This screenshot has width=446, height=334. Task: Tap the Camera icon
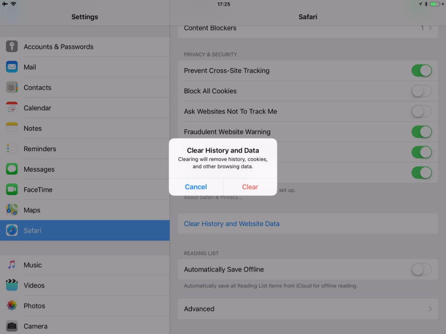coord(12,326)
